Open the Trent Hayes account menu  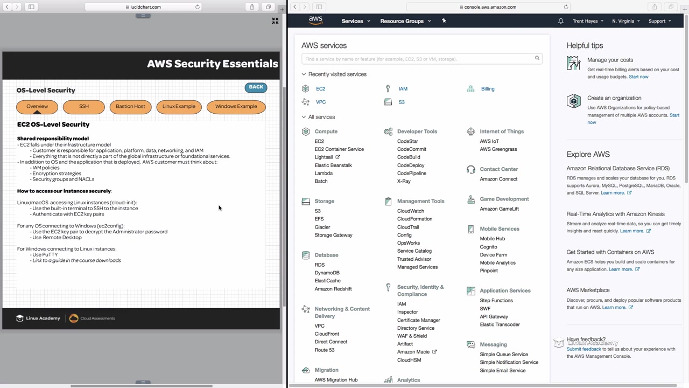[588, 21]
